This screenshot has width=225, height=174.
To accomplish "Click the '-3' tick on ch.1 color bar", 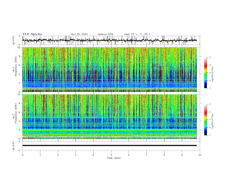I will (x=209, y=57).
